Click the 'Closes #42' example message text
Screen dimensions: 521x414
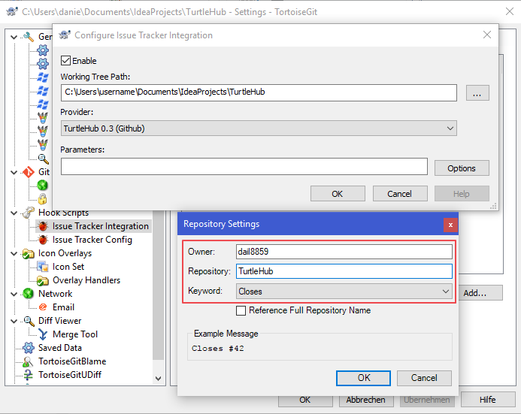[x=218, y=349]
